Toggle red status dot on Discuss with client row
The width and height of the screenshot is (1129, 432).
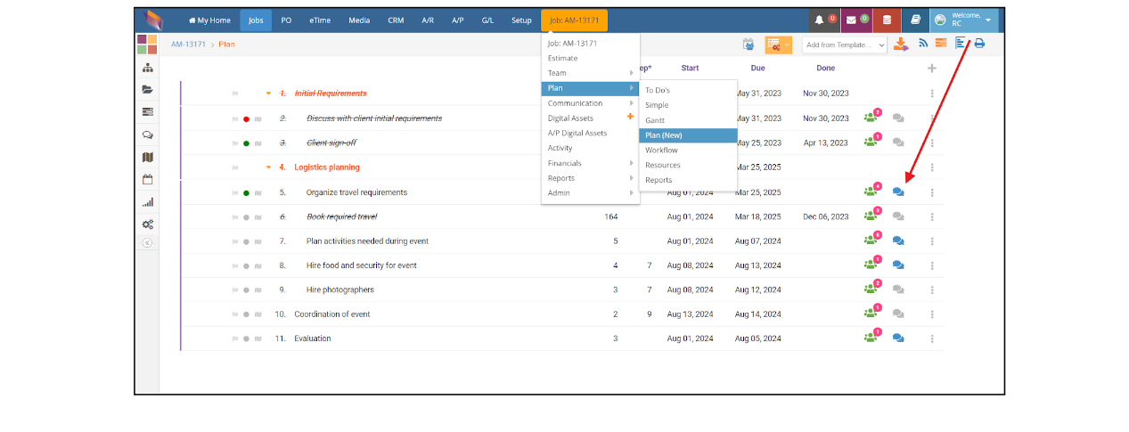(x=246, y=118)
